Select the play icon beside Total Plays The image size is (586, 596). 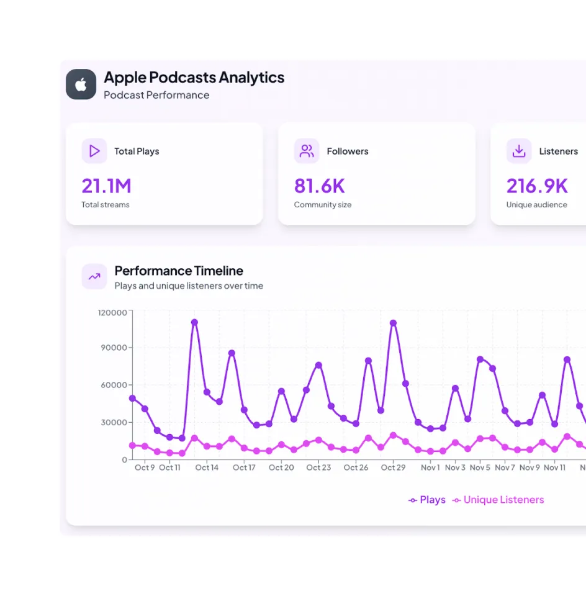coord(94,151)
